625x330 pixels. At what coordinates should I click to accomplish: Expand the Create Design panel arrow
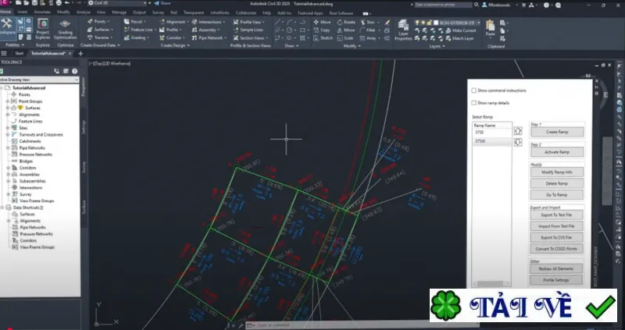pos(188,46)
